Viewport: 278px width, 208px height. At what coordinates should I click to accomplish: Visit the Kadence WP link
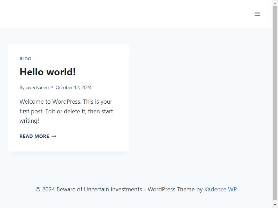pyautogui.click(x=220, y=189)
